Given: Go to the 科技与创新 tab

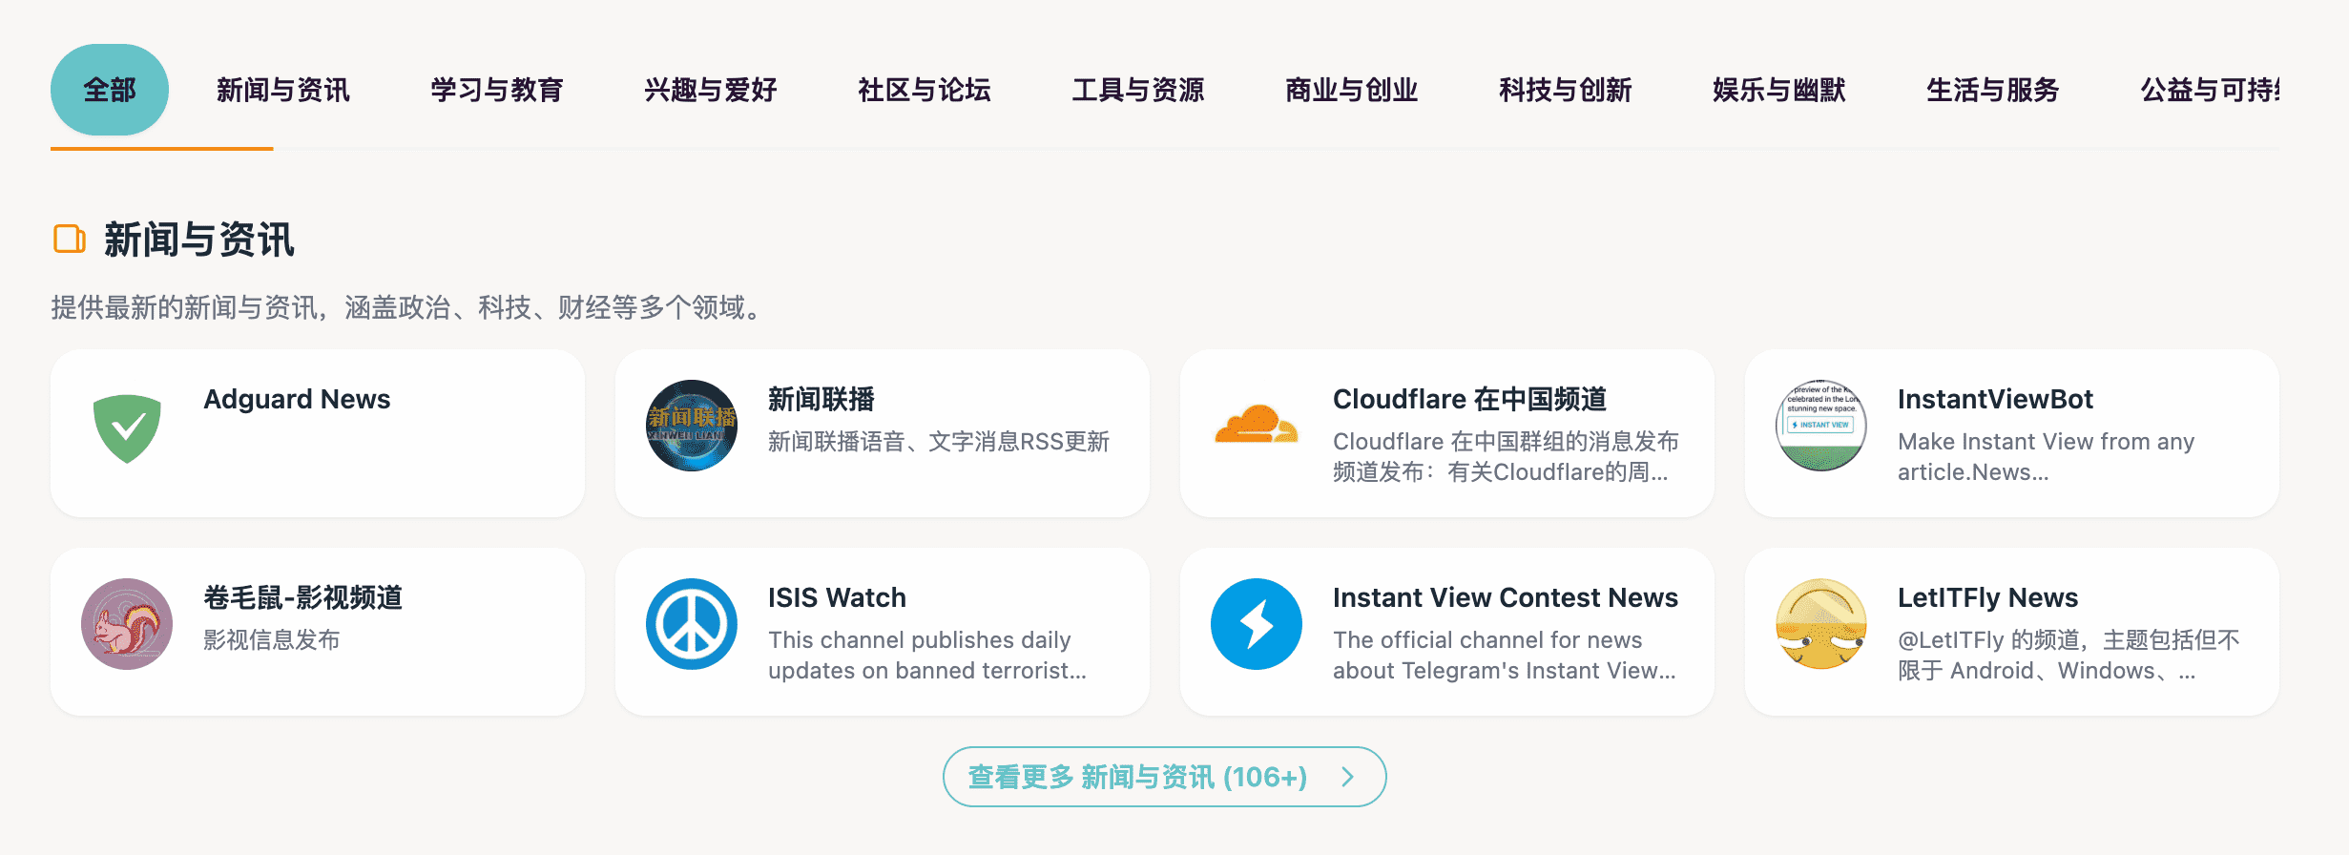Looking at the screenshot, I should (1566, 90).
